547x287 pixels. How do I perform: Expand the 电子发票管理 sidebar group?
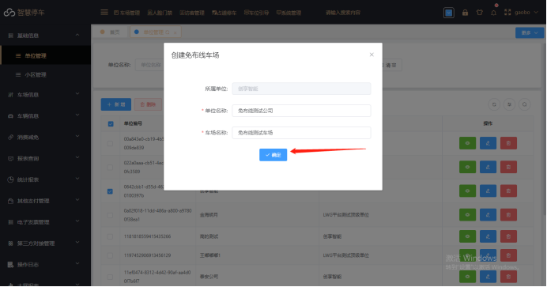(45, 222)
